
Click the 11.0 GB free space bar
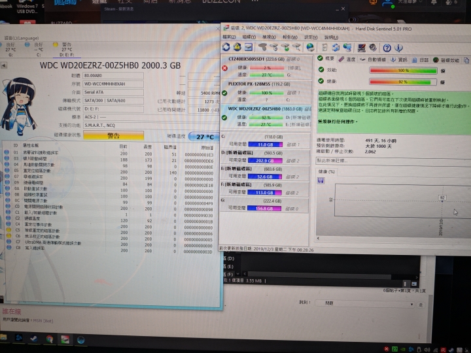pos(266,144)
